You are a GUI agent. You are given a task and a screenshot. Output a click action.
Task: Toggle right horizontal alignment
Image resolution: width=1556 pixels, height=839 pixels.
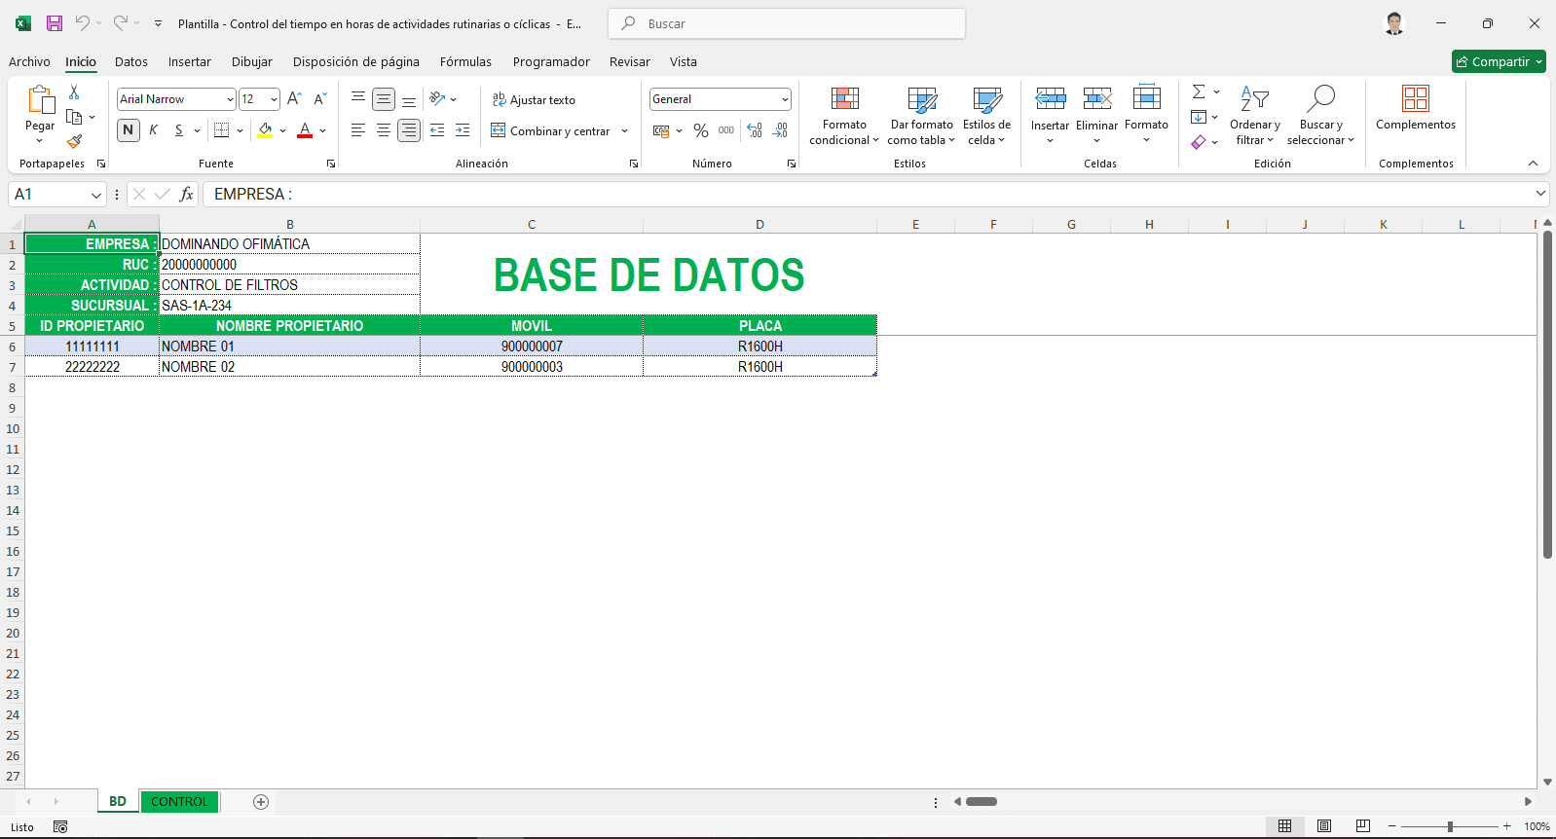click(x=409, y=130)
